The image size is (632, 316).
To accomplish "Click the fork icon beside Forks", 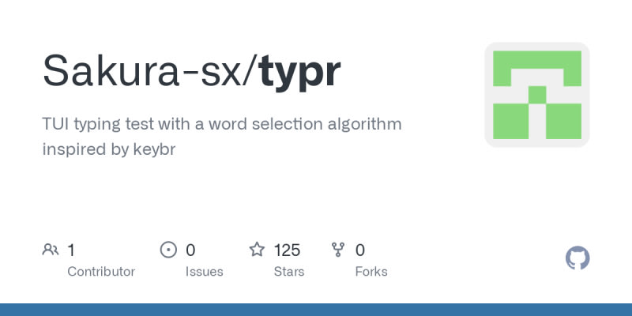I will (338, 250).
